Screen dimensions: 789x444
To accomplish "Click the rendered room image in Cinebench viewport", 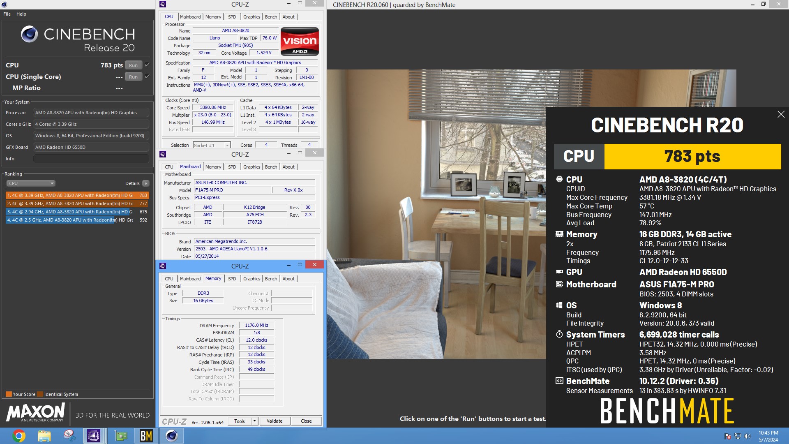I will click(436, 214).
